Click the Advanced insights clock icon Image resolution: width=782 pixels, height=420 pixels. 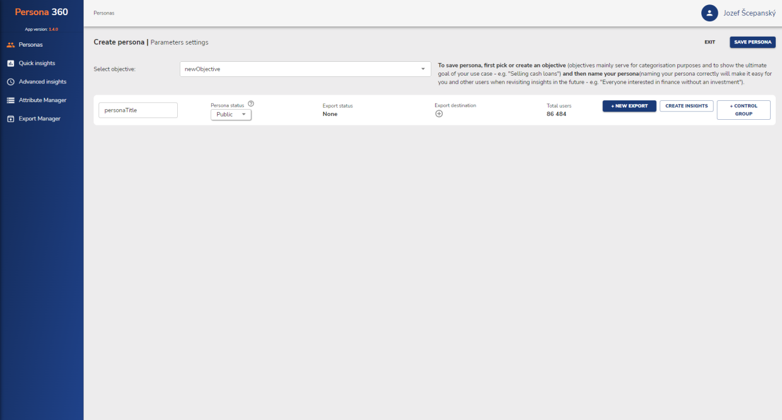coord(10,82)
